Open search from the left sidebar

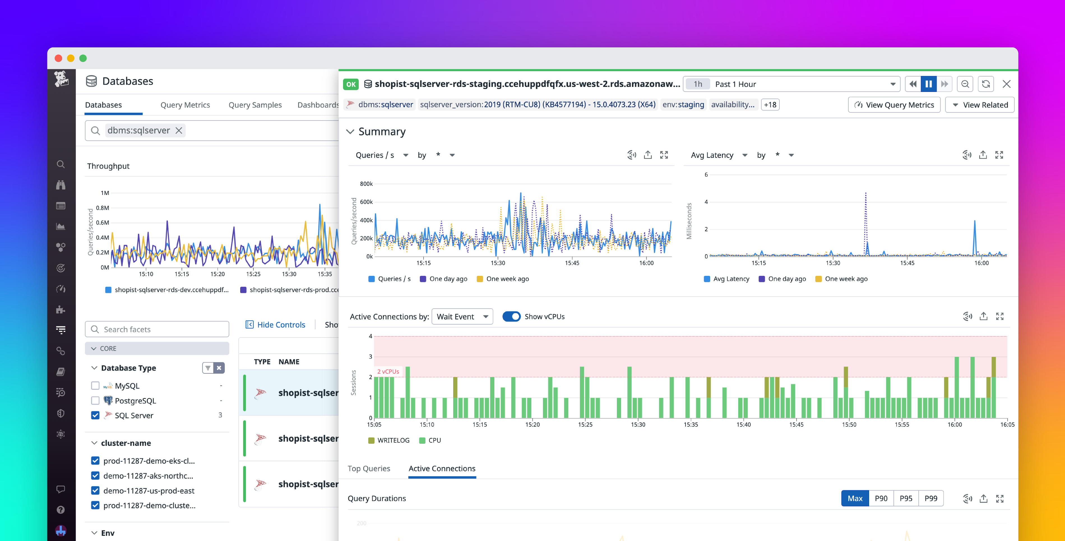60,164
